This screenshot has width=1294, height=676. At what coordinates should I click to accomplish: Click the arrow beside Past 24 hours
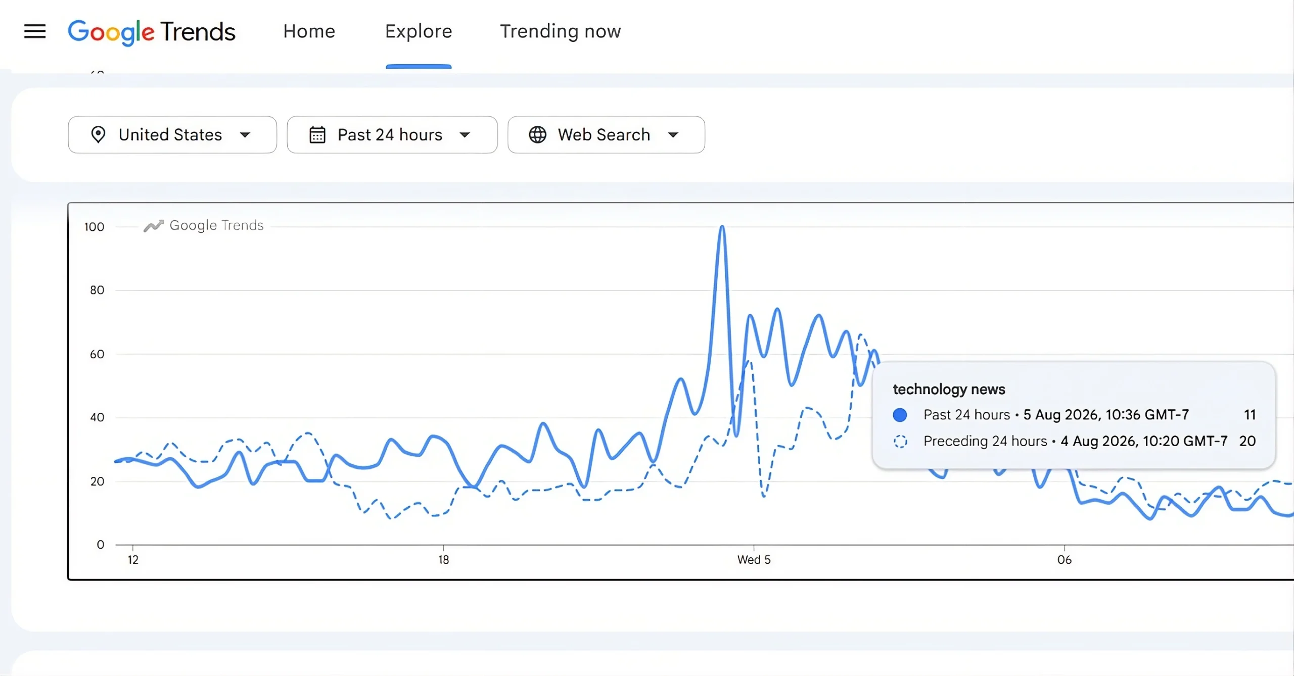pos(465,135)
